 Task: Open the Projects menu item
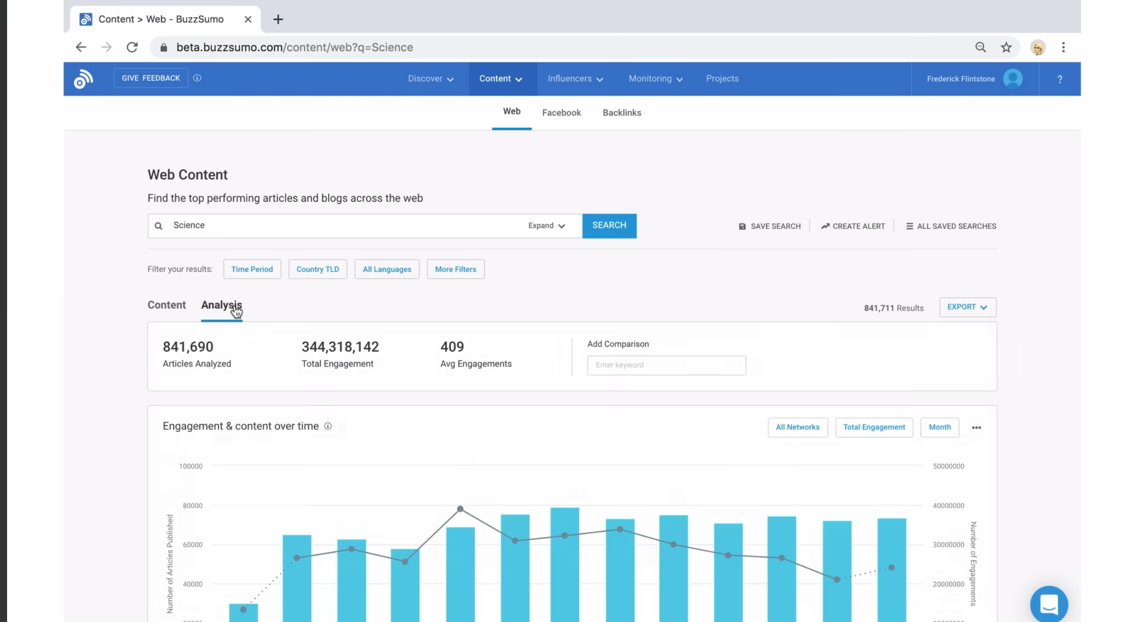[722, 79]
